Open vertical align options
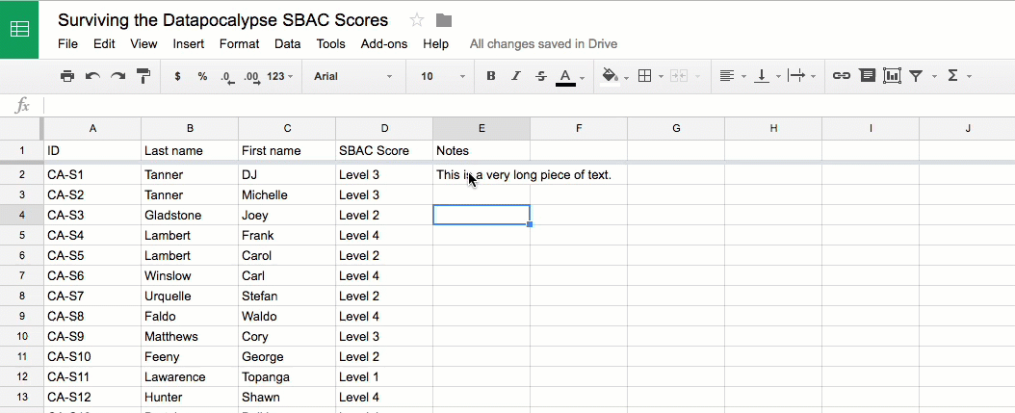The width and height of the screenshot is (1015, 413). coord(762,76)
